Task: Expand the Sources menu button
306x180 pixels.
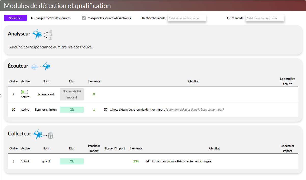Action: point(16,18)
